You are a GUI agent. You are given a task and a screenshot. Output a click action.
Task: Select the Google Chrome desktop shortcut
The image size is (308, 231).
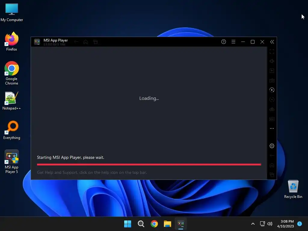point(12,73)
